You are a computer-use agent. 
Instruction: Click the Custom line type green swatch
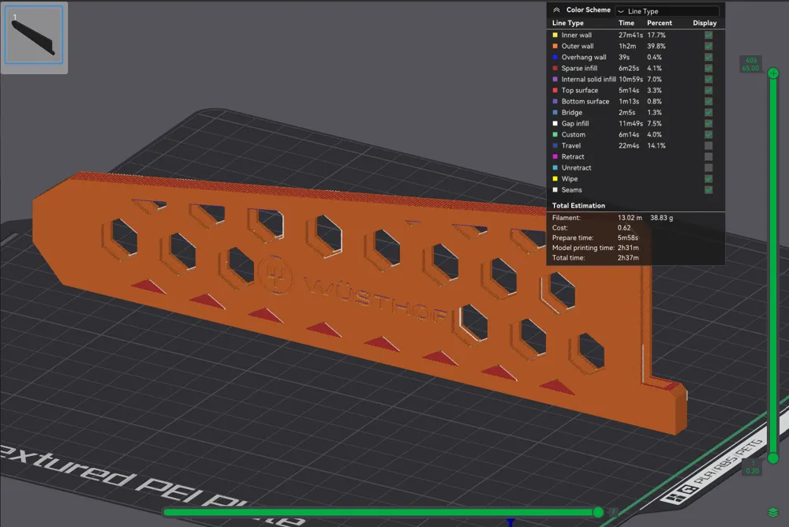[x=555, y=135]
